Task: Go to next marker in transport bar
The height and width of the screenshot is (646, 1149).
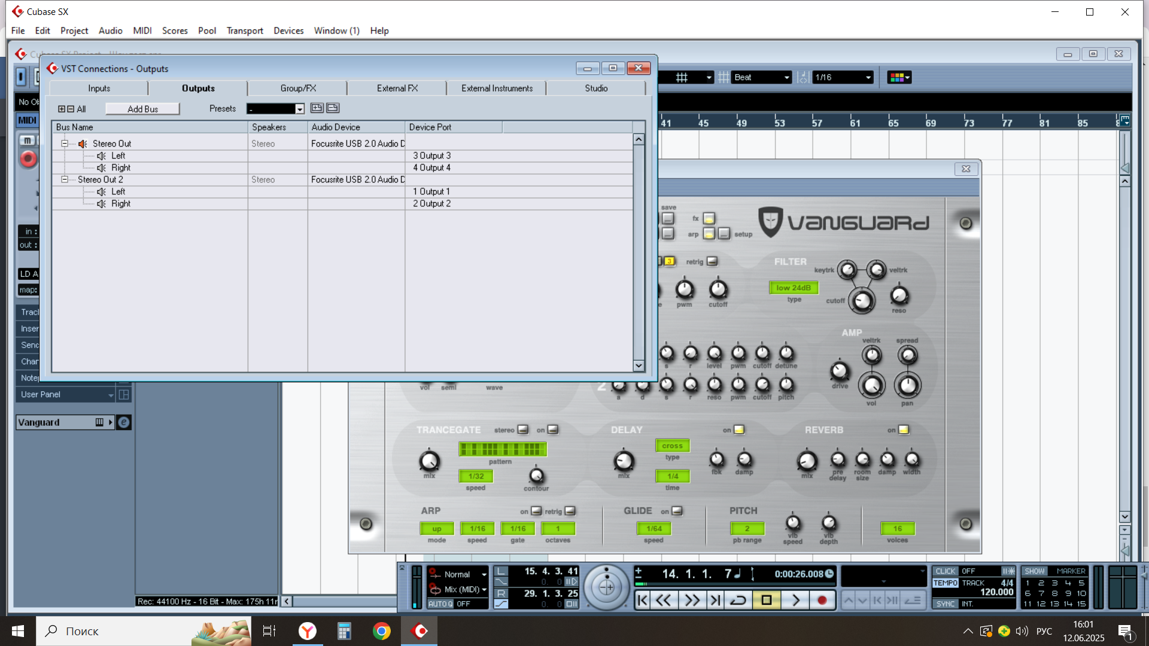Action: [715, 600]
